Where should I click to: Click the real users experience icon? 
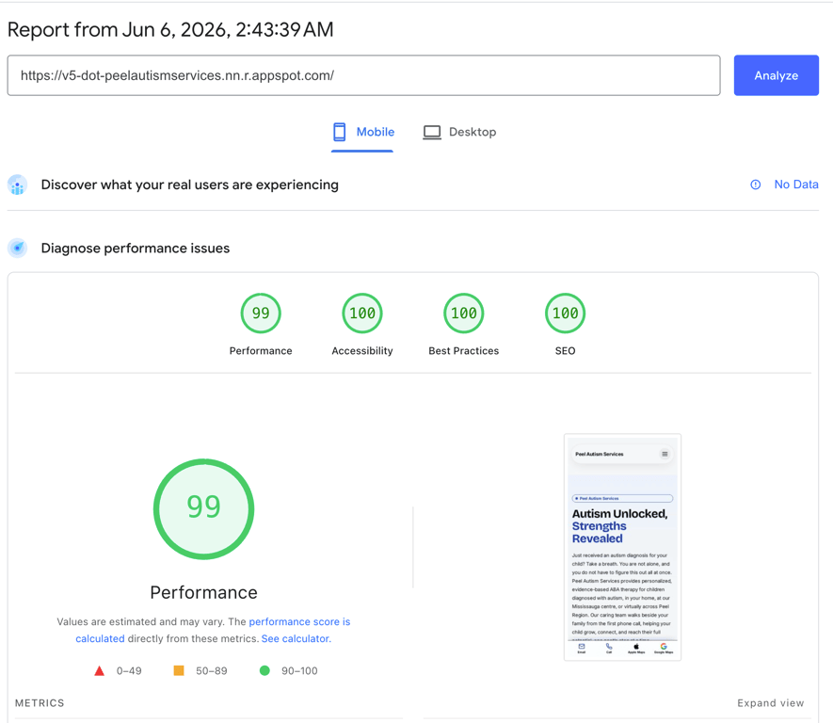coord(18,185)
